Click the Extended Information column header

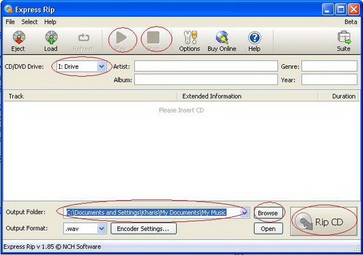pyautogui.click(x=247, y=96)
